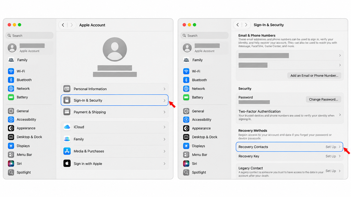351x197 pixels.
Task: Click Appearance icon in left window sidebar
Action: (11, 128)
